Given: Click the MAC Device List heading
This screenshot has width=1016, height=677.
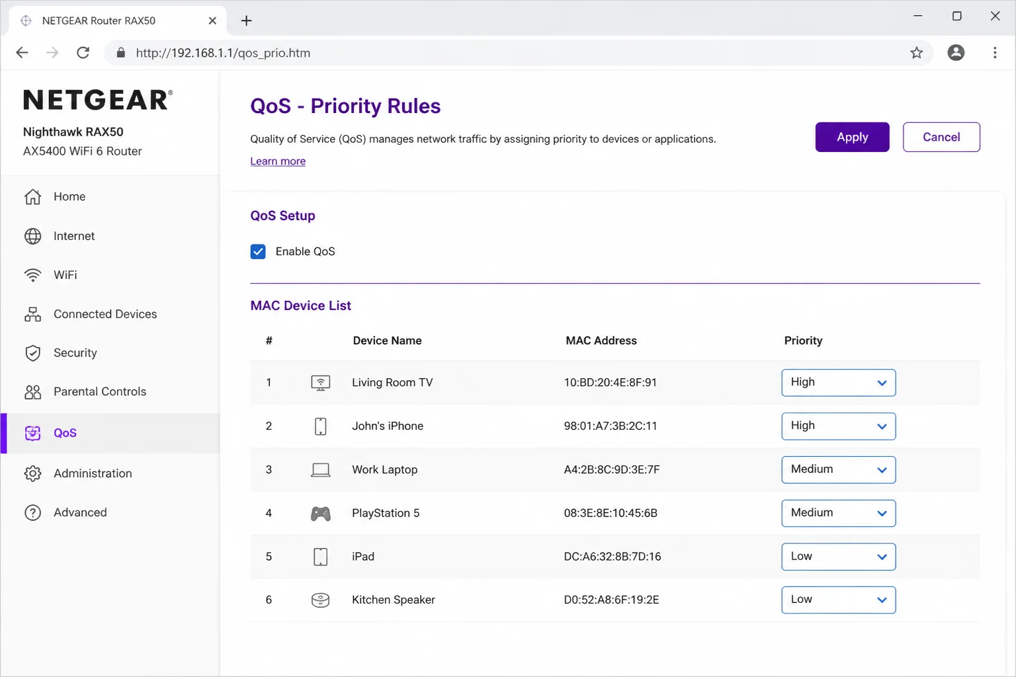Looking at the screenshot, I should 300,306.
